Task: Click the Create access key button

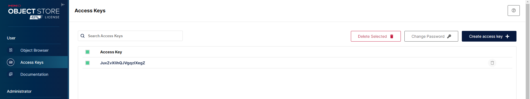Action: tap(489, 36)
